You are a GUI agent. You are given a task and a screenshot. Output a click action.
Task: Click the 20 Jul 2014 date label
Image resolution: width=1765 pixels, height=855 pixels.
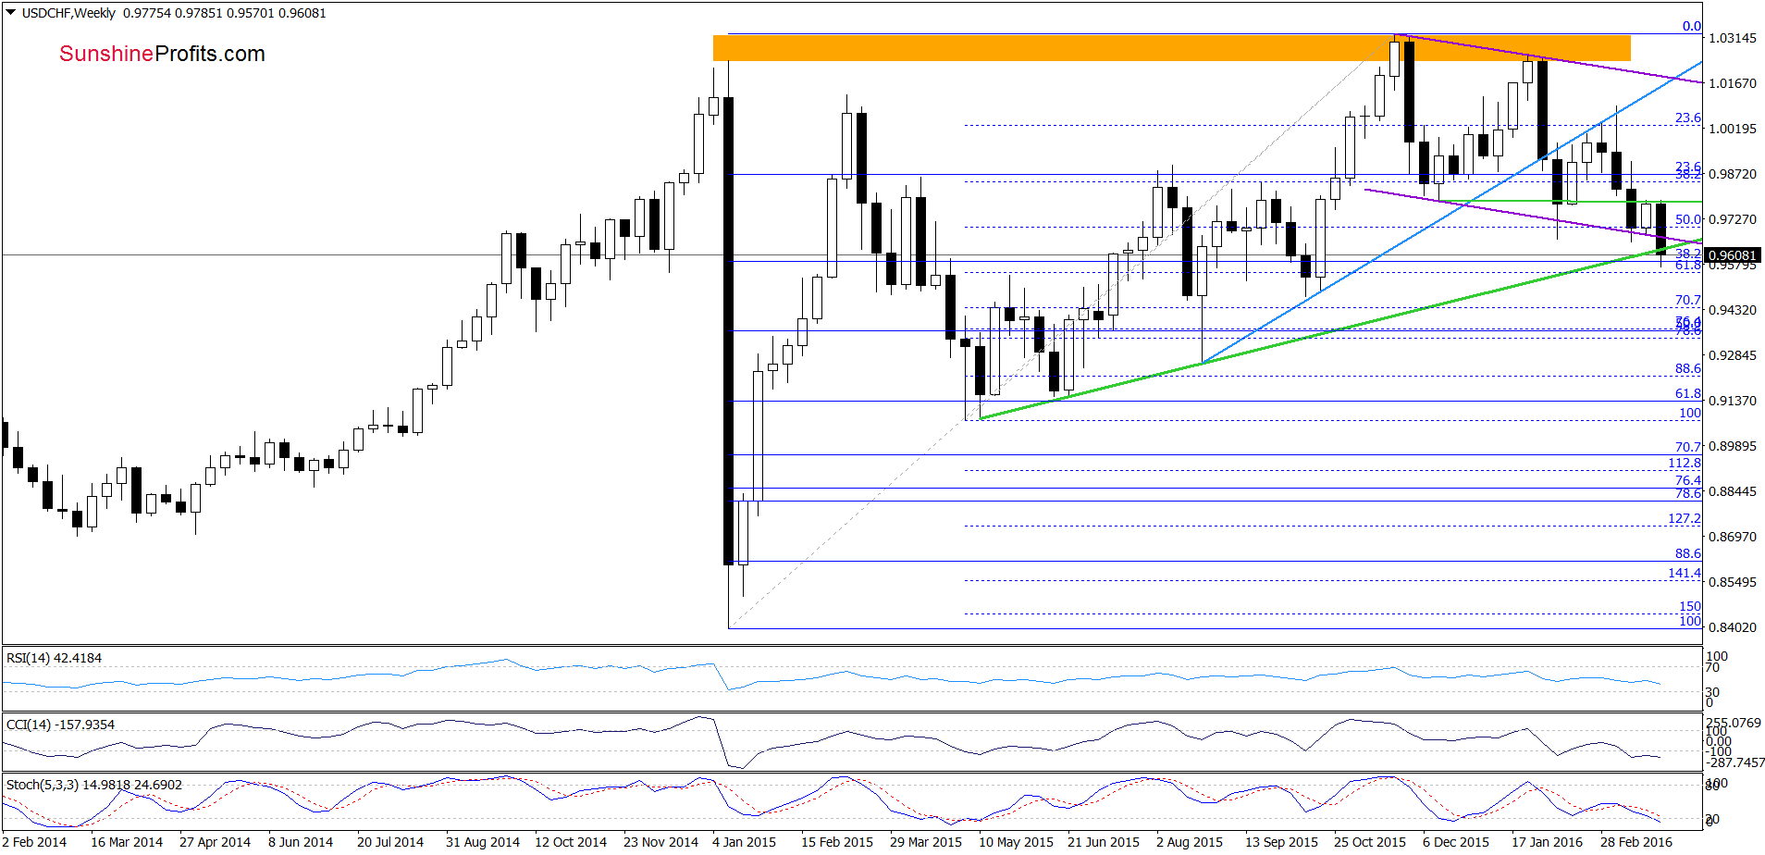tap(389, 842)
